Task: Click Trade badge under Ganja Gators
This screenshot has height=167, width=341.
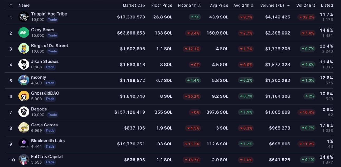Action: (50, 130)
